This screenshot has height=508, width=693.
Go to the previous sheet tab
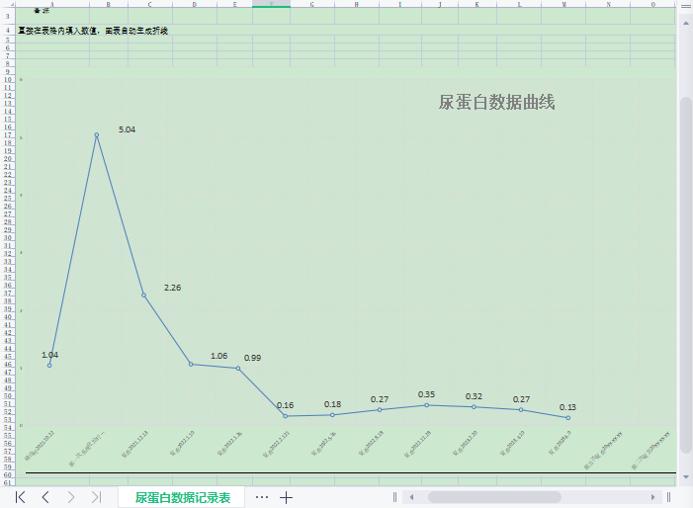tap(45, 497)
